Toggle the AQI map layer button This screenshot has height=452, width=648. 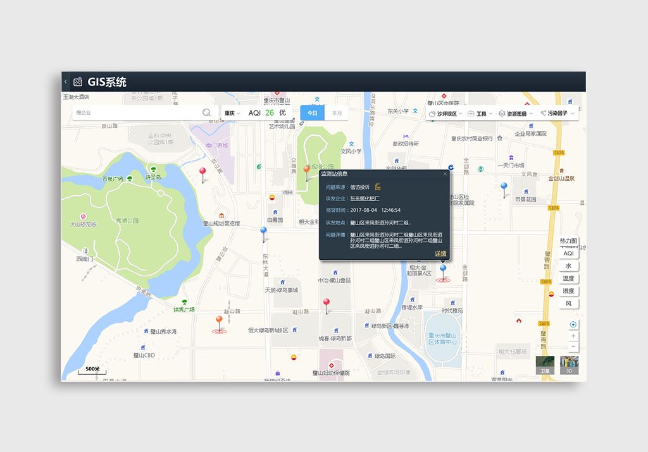point(568,253)
